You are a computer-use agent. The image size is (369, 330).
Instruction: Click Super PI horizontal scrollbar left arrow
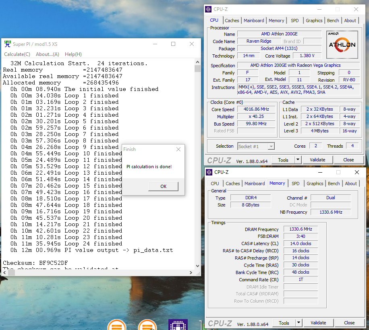click(4, 272)
